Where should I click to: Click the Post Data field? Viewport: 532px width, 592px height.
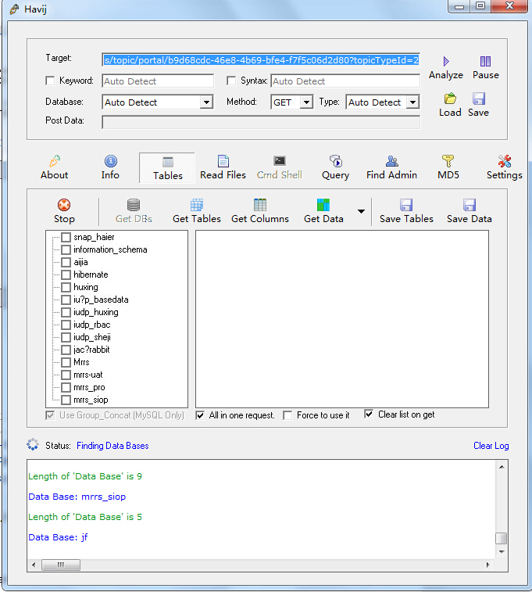click(261, 122)
